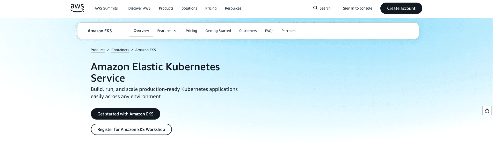The height and width of the screenshot is (149, 493).
Task: Open the Features tab label
Action: [164, 31]
